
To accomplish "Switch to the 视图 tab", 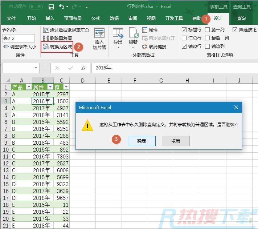I will pyautogui.click(x=151, y=18).
